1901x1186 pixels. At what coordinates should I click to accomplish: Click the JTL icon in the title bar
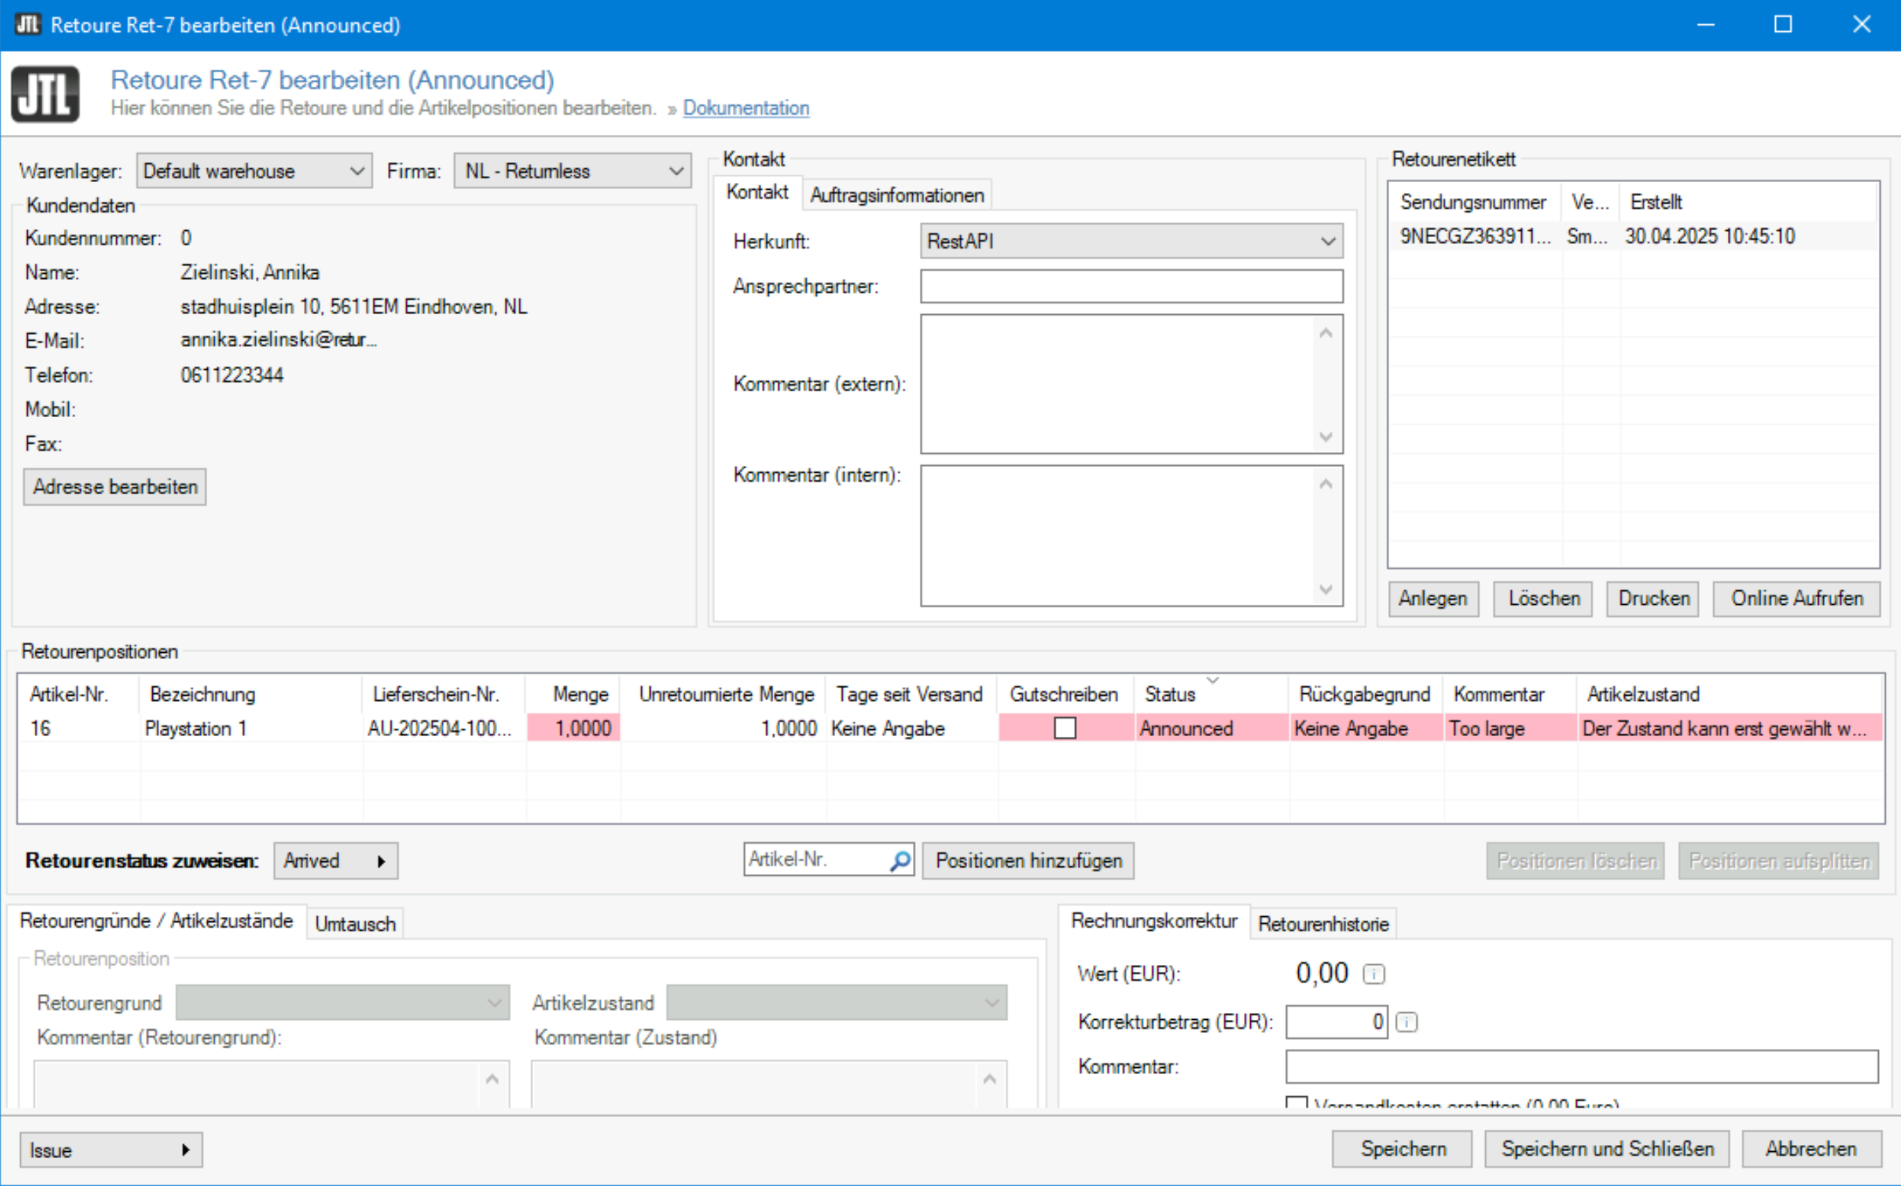pos(27,24)
